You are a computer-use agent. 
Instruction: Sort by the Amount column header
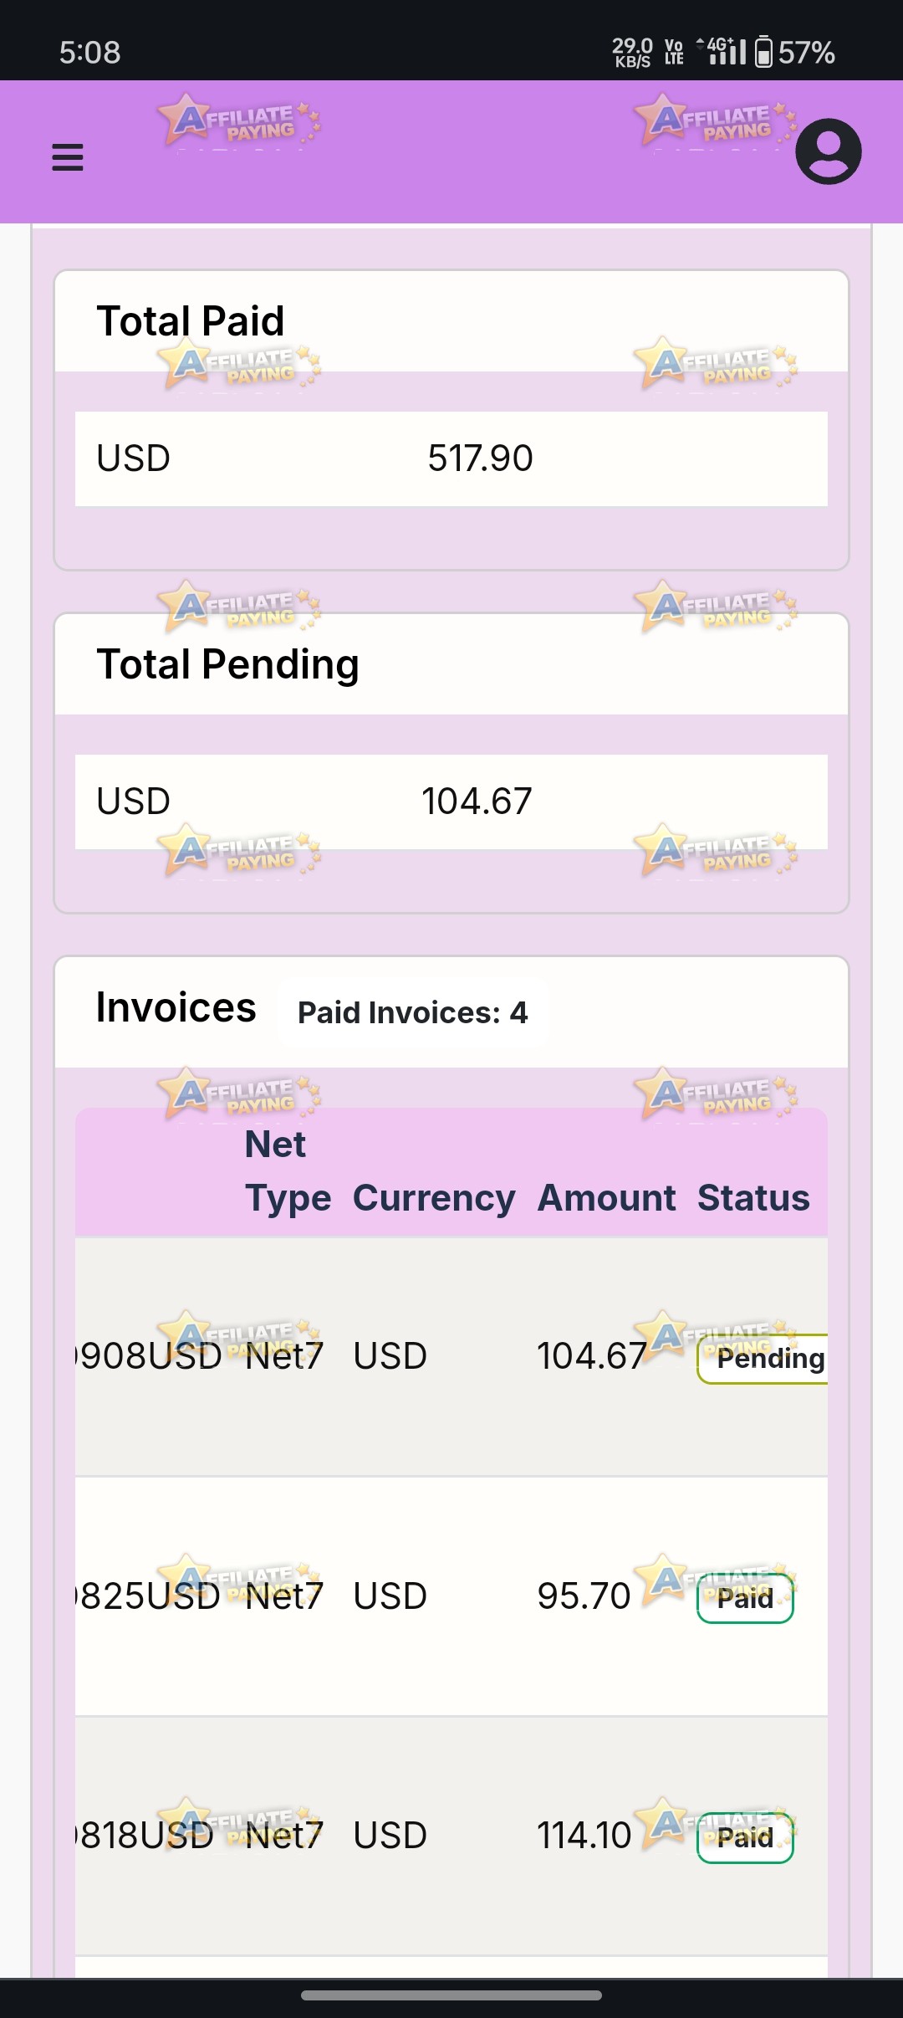click(606, 1198)
